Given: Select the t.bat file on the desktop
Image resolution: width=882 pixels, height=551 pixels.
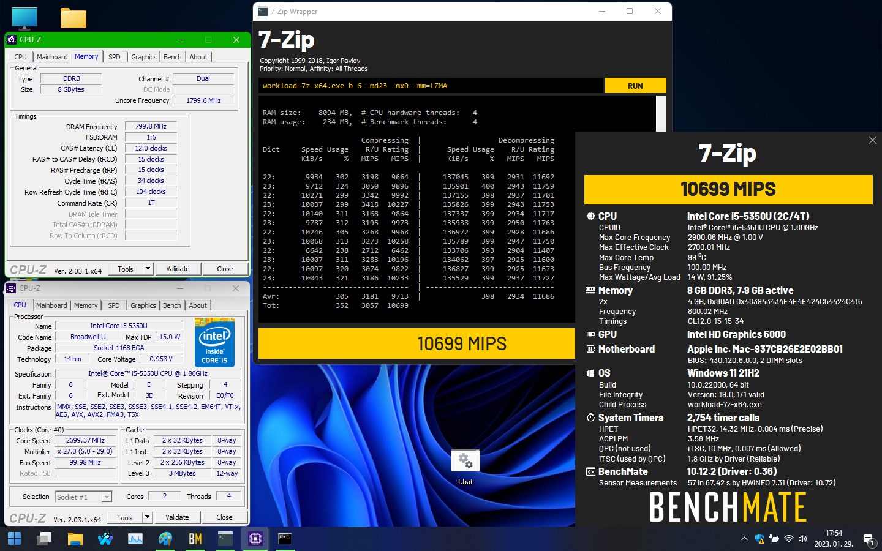Looking at the screenshot, I should [x=466, y=468].
